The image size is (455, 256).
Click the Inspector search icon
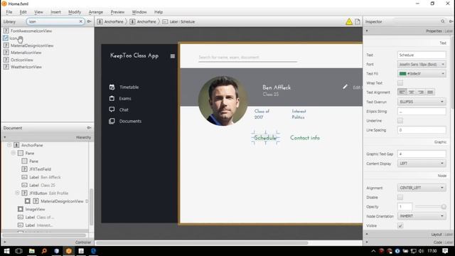pyautogui.click(x=442, y=21)
